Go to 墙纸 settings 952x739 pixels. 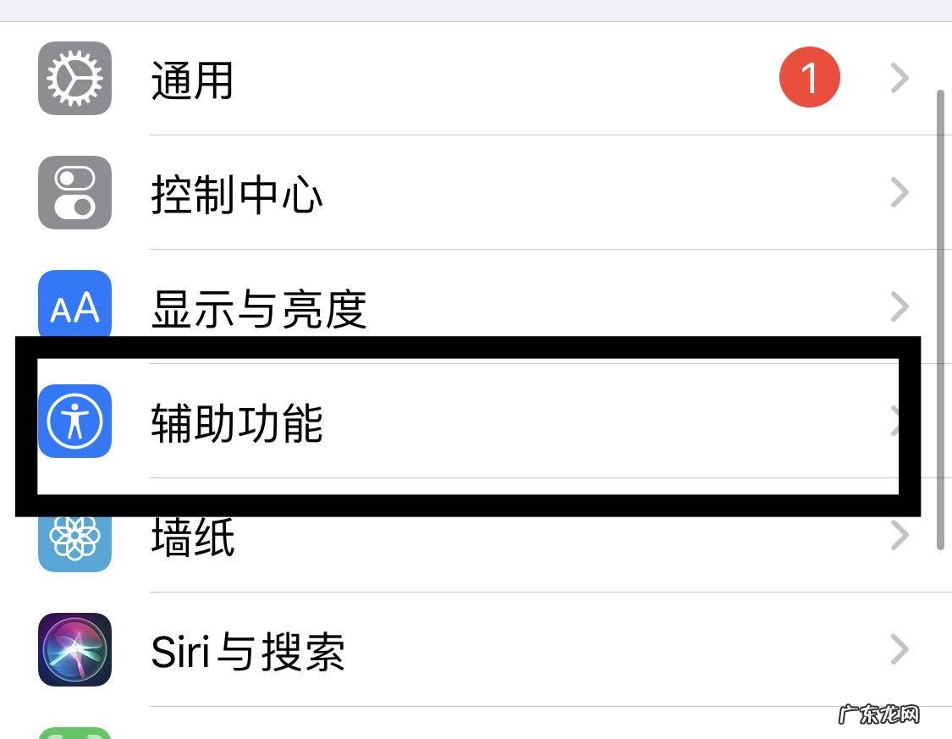coord(193,538)
